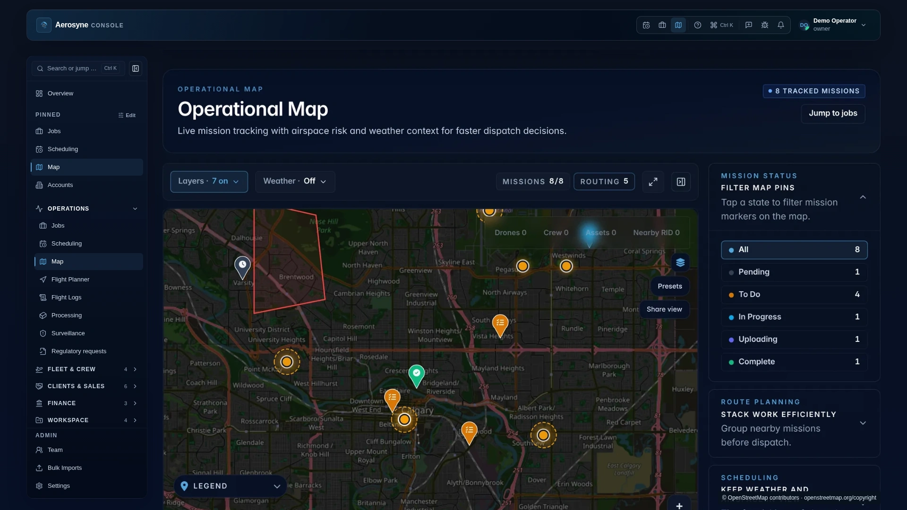Open Surveillance in sidebar
Viewport: 907px width, 510px height.
point(89,333)
